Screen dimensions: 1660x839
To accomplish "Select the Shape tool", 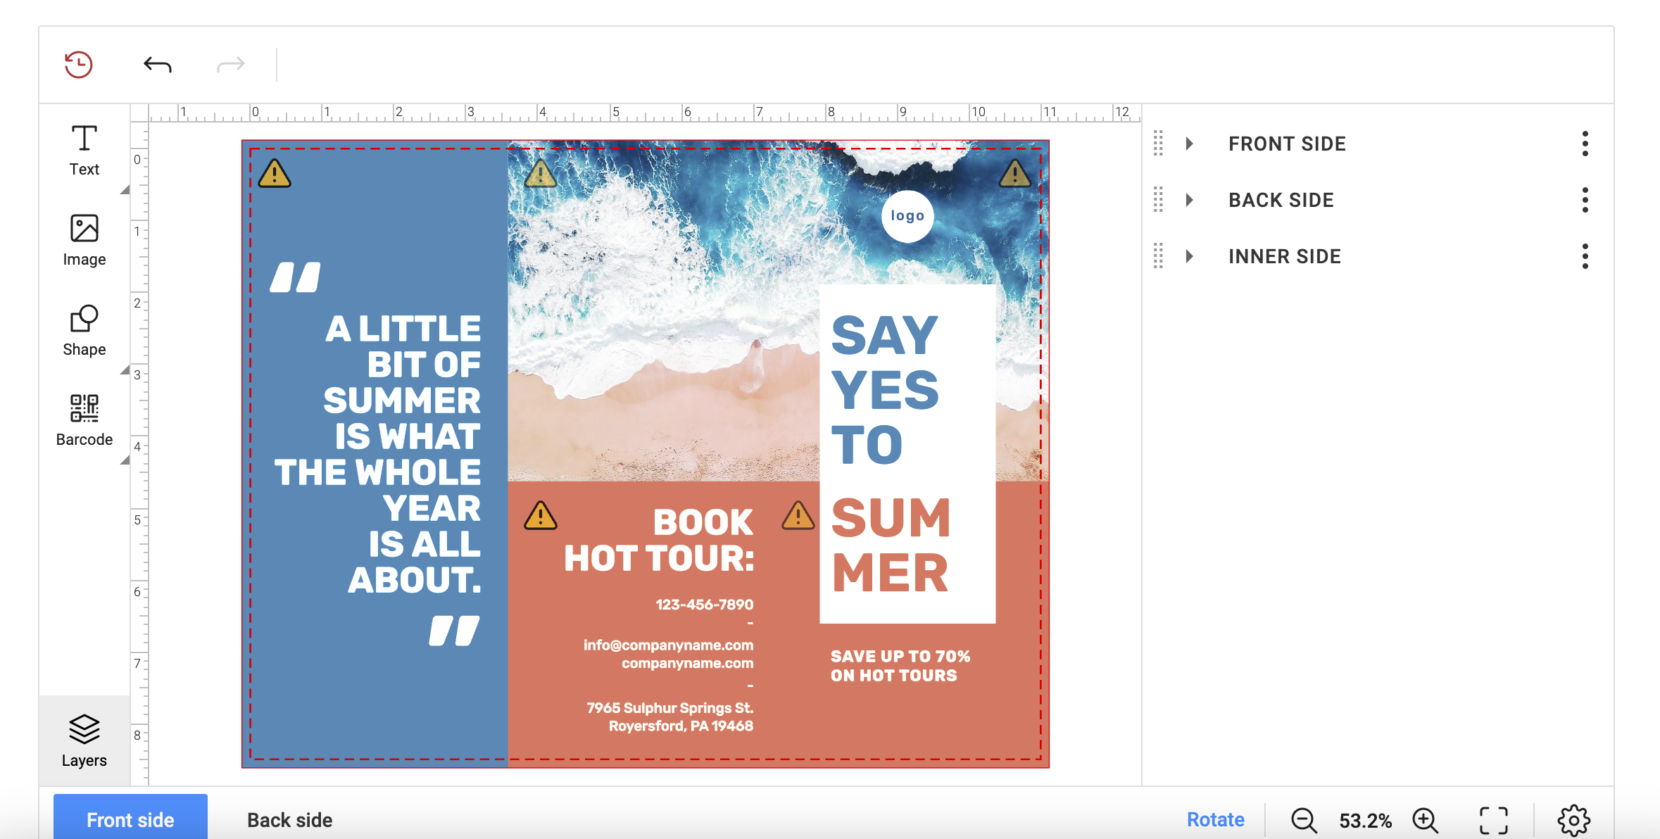I will point(84,330).
